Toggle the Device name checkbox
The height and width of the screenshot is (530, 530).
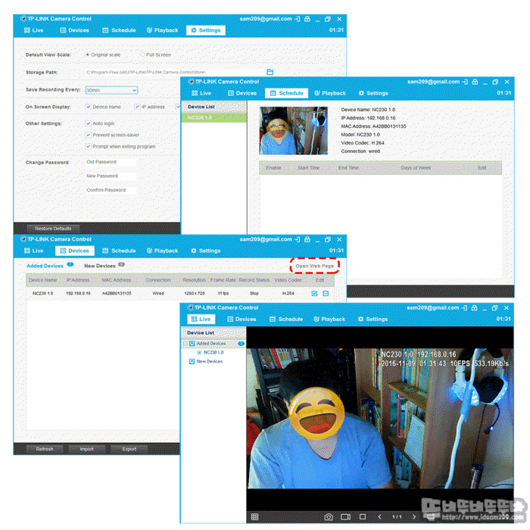point(89,107)
